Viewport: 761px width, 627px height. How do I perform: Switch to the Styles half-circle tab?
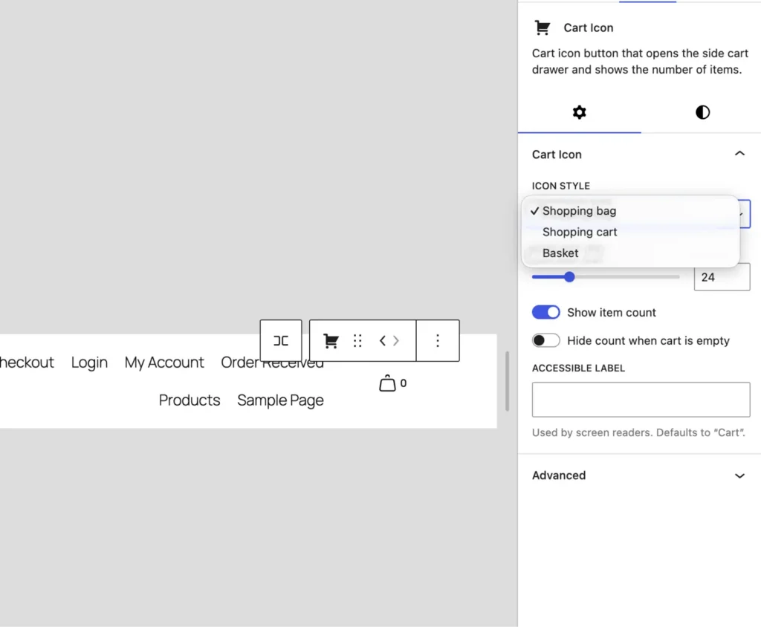click(x=702, y=113)
